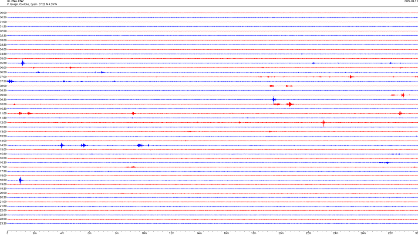Click the 20m axis tick label
The image size is (418, 235).
click(281, 233)
